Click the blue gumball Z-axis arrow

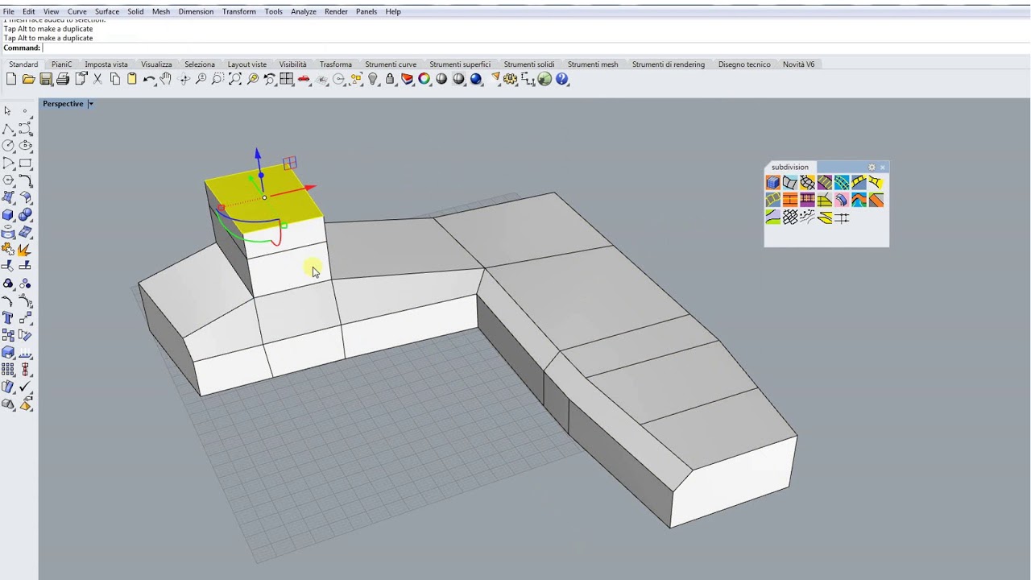258,153
